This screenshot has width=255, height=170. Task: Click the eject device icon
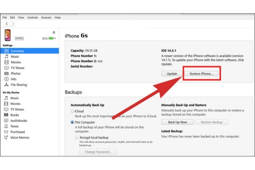click(x=54, y=33)
